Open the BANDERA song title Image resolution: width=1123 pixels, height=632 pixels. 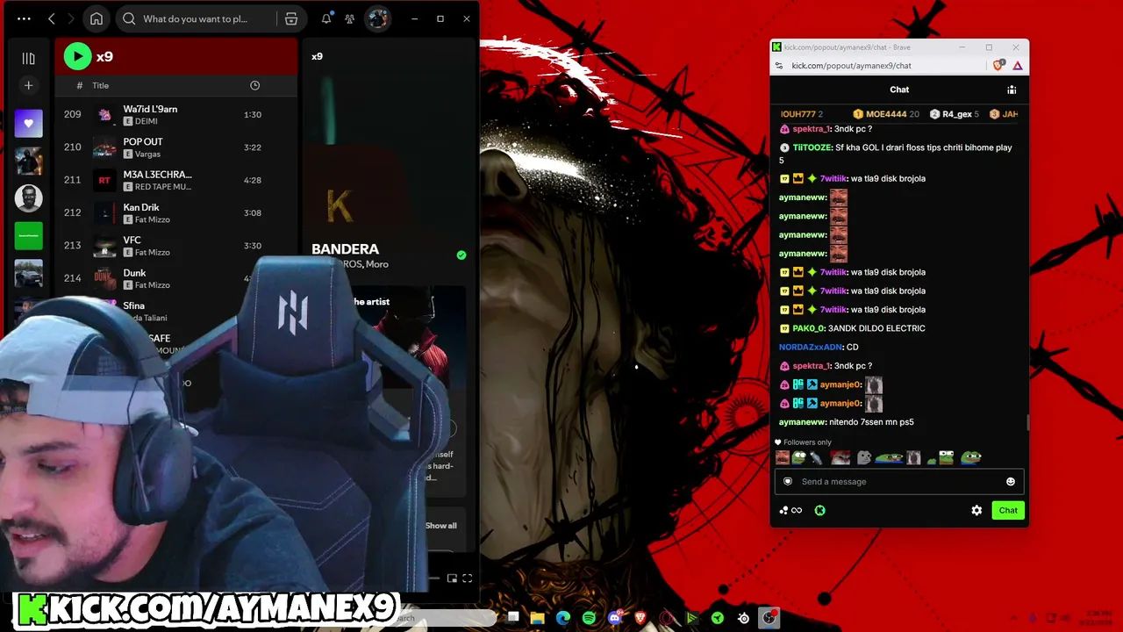click(345, 249)
